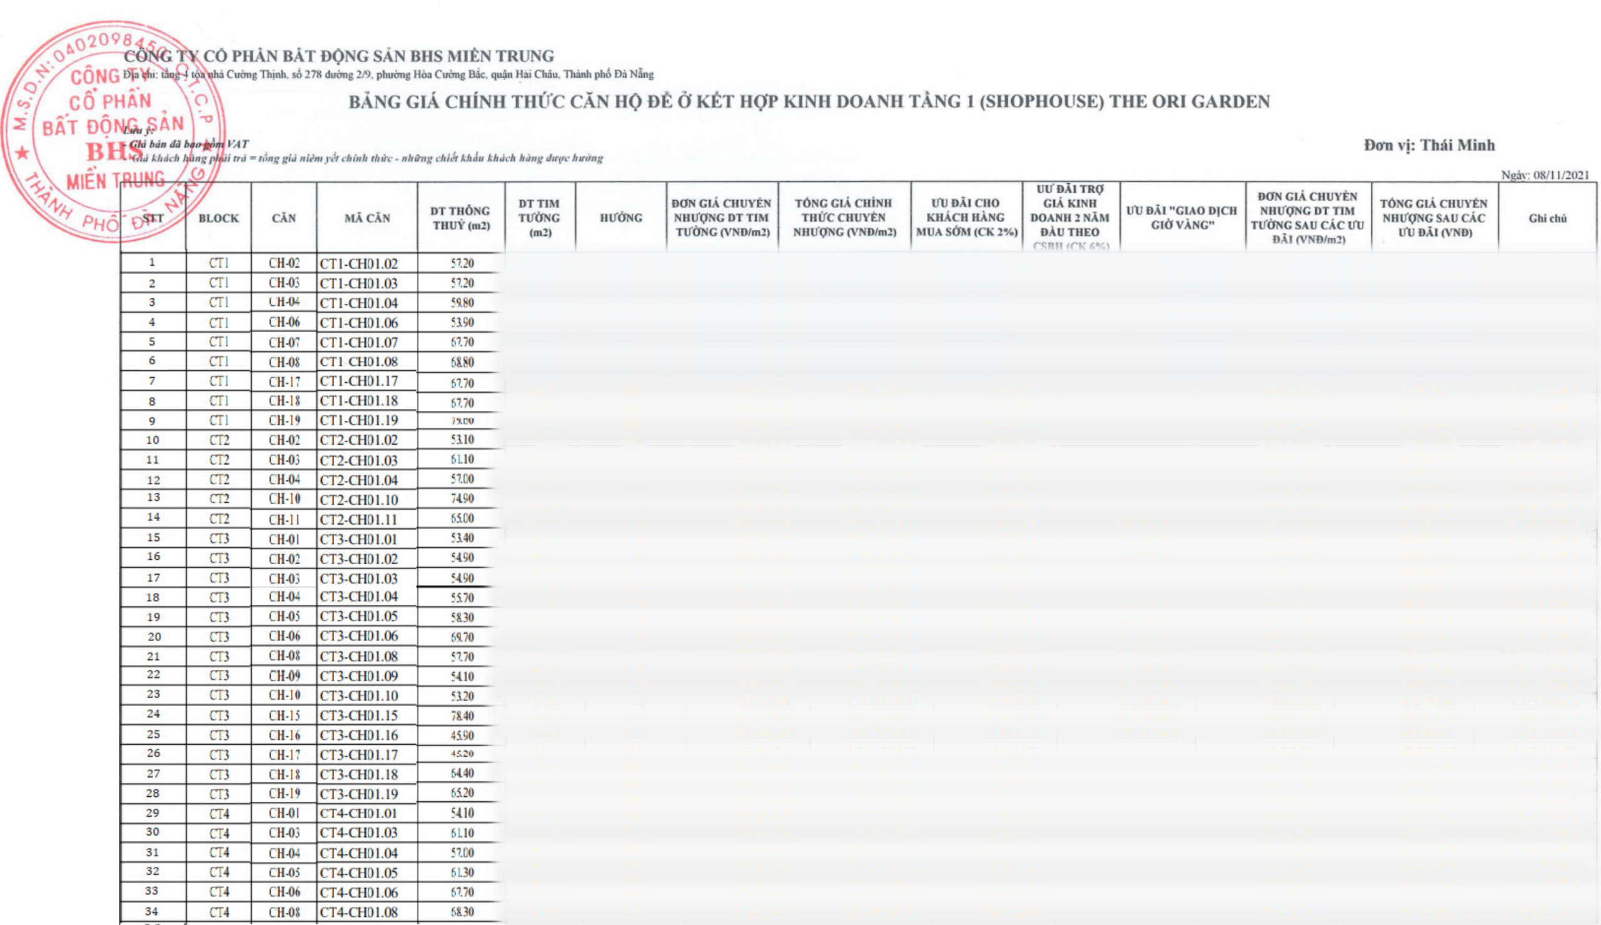Screen dimensions: 1601x925
Task: Click area '61.30' in the CT4-CH01.05 row
Action: (x=462, y=873)
